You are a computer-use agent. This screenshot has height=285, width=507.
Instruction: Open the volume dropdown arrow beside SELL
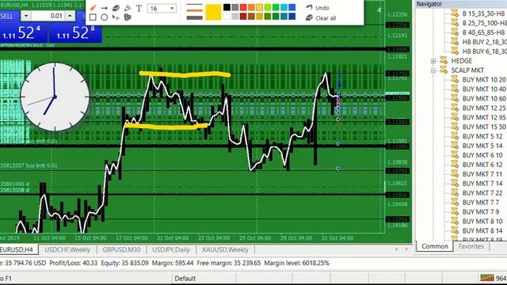tap(26, 16)
